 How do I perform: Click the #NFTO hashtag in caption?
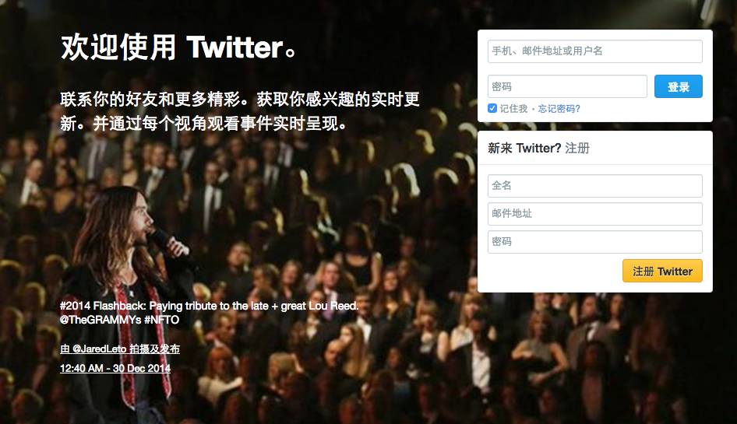[161, 320]
